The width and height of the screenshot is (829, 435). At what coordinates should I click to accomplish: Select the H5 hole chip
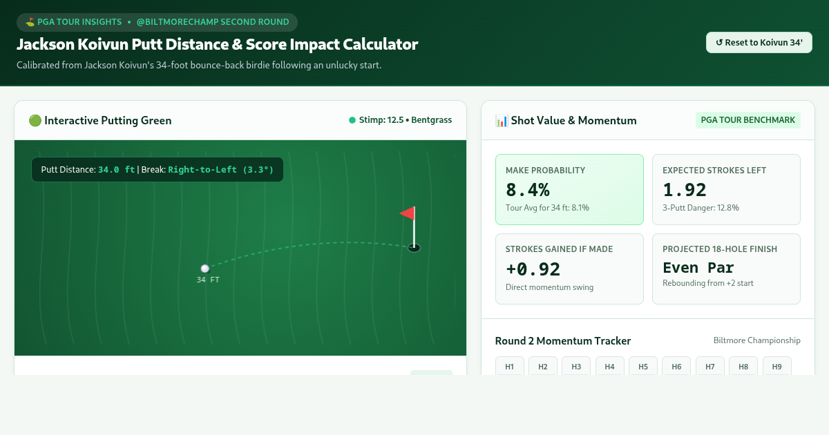click(x=643, y=367)
